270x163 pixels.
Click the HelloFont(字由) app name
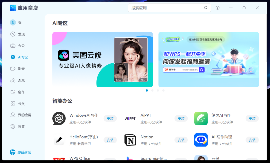point(84,137)
